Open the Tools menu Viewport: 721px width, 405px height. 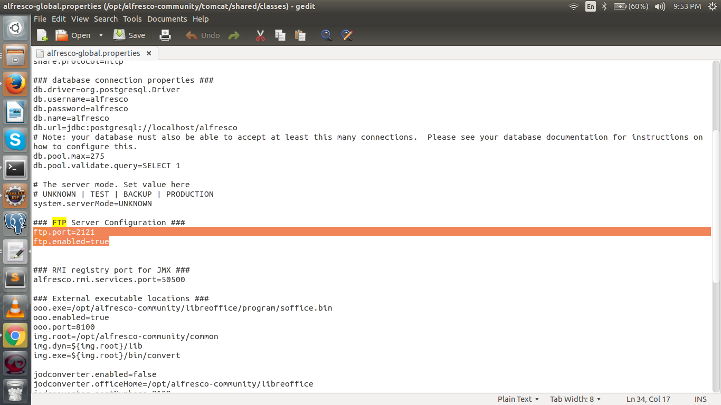point(132,18)
